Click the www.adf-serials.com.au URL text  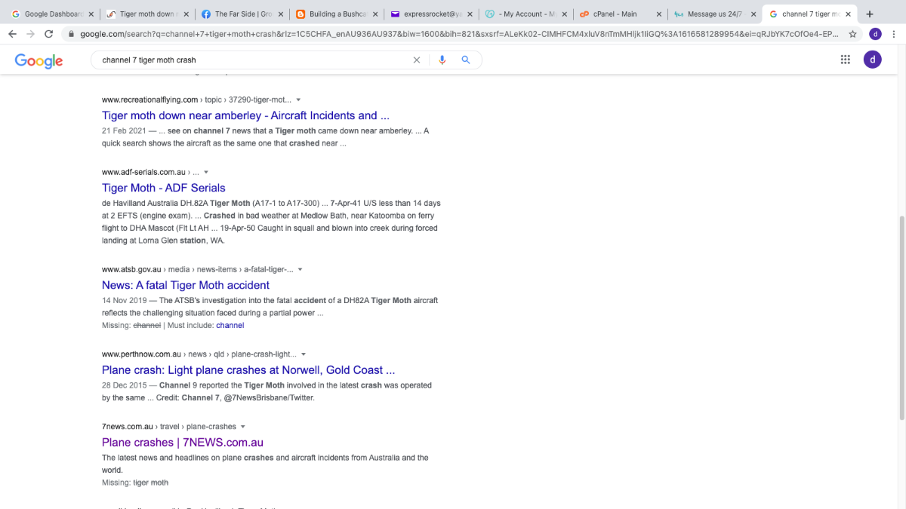click(x=143, y=172)
